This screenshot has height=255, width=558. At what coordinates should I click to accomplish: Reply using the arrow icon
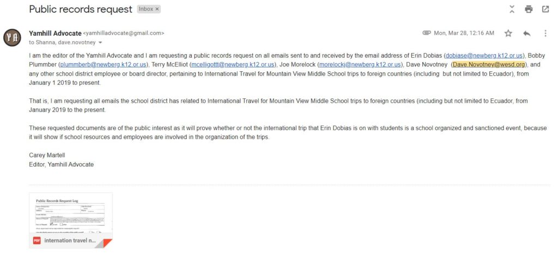click(x=527, y=33)
